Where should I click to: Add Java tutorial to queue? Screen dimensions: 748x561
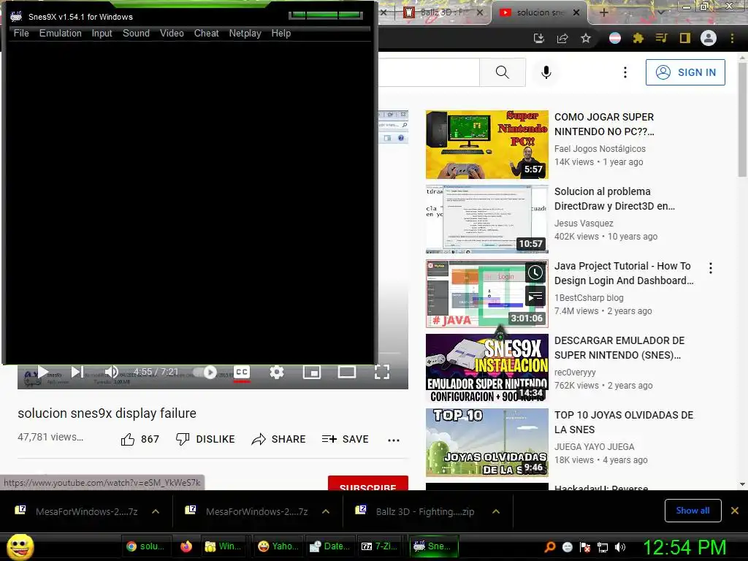tap(535, 297)
